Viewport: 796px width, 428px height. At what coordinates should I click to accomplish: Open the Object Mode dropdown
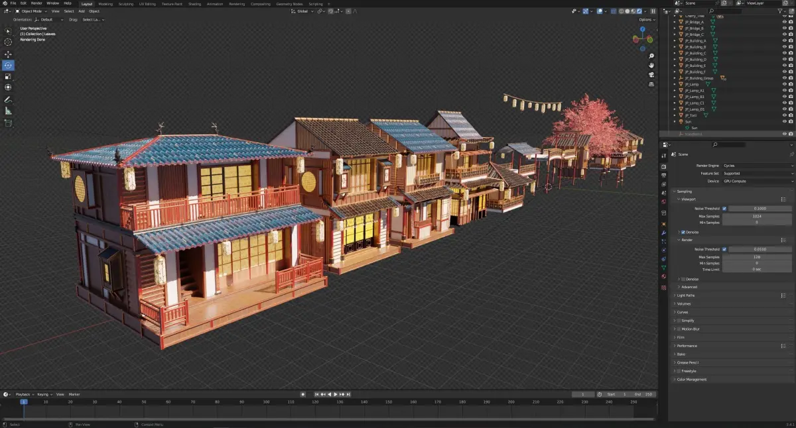[31, 11]
